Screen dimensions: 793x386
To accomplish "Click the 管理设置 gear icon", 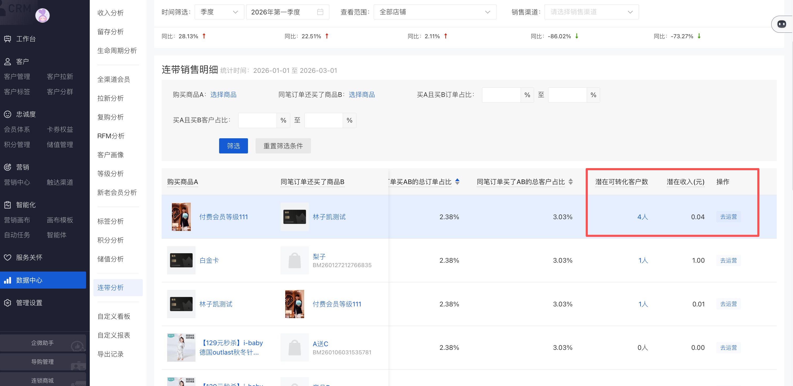I will click(8, 303).
